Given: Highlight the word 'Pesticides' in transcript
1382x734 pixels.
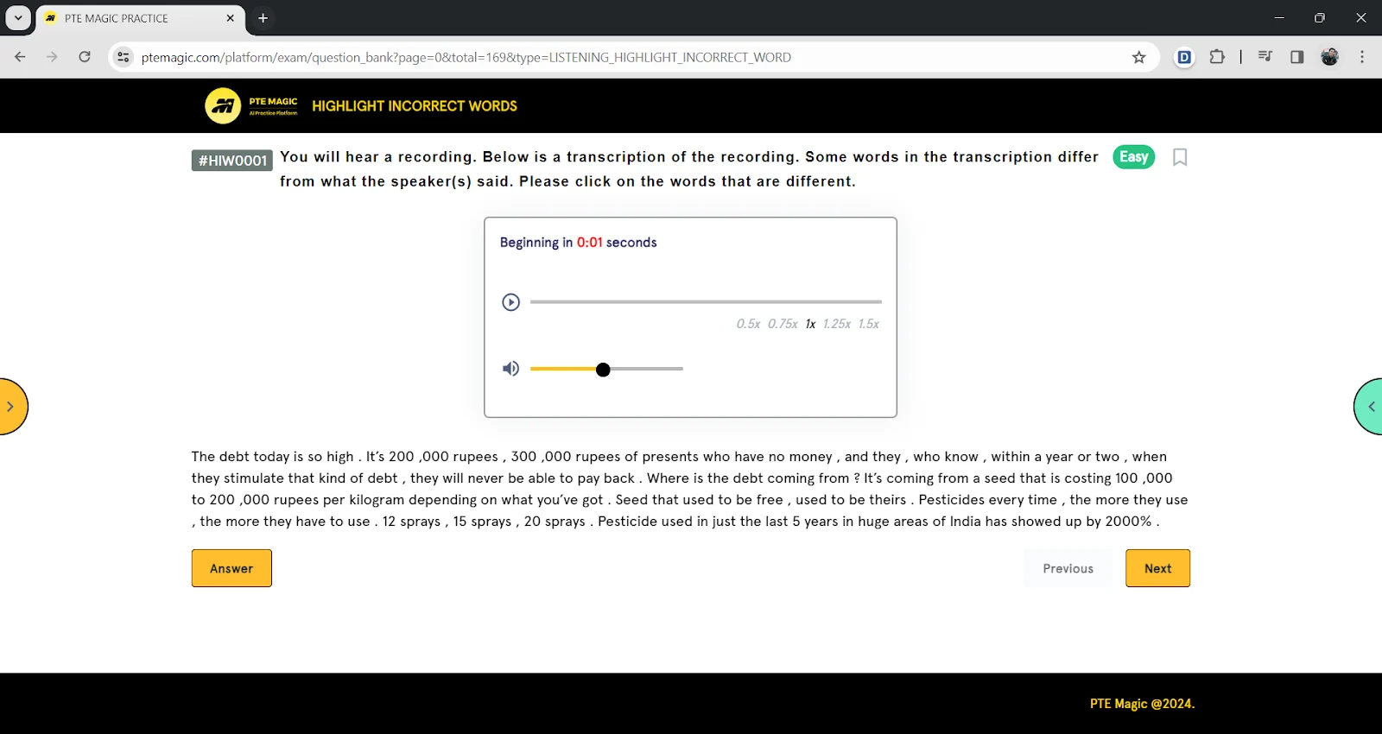Looking at the screenshot, I should pos(952,500).
